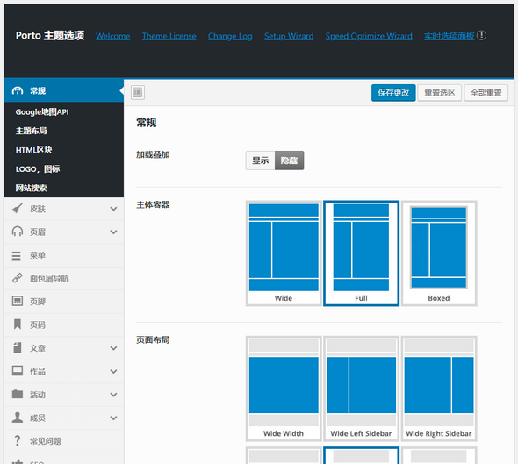Expand the 作品 section chevron

point(113,371)
